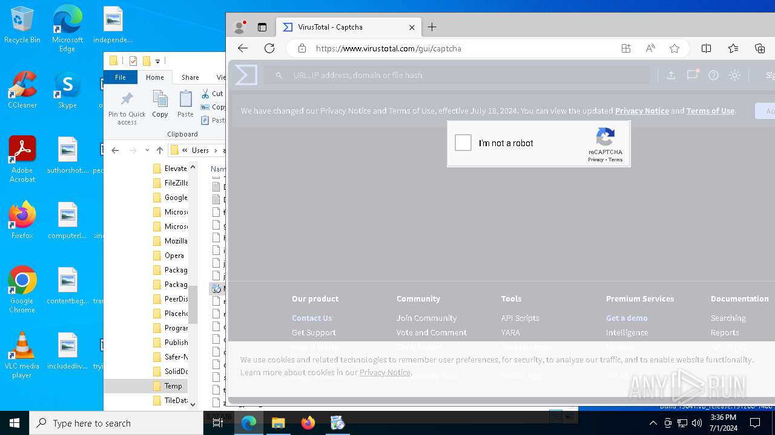Add page to favorites star icon
Viewport: 775px width, 435px height.
[674, 48]
